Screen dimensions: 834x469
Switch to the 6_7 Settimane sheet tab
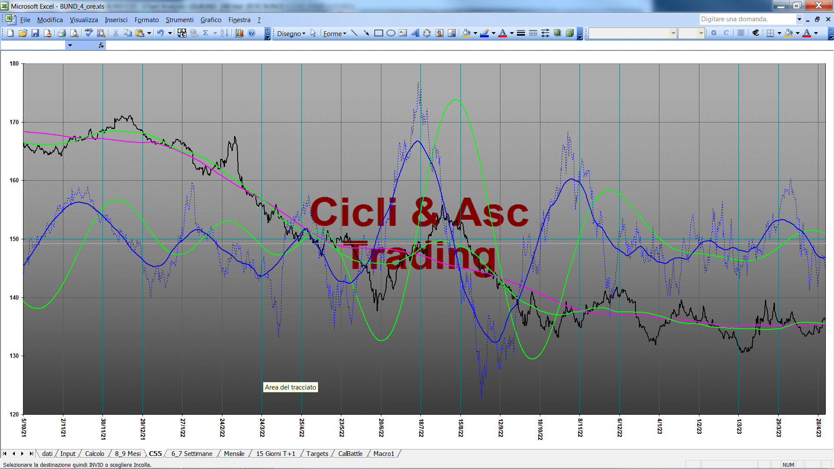pyautogui.click(x=192, y=453)
